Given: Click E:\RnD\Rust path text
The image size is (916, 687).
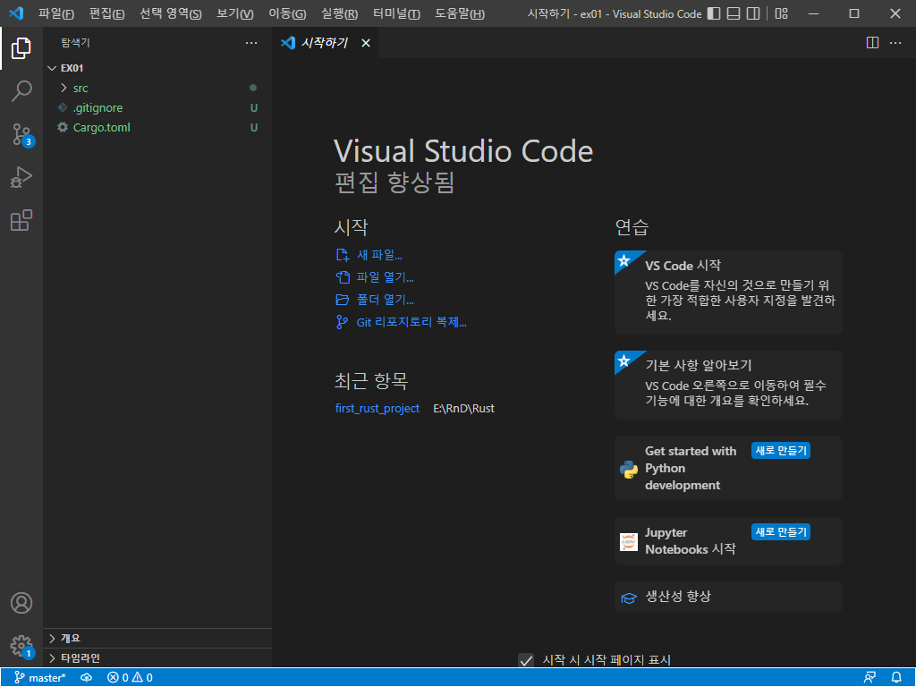Looking at the screenshot, I should pyautogui.click(x=464, y=408).
